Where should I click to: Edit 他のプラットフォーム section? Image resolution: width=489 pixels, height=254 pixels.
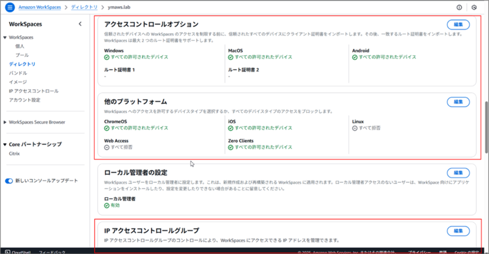458,102
